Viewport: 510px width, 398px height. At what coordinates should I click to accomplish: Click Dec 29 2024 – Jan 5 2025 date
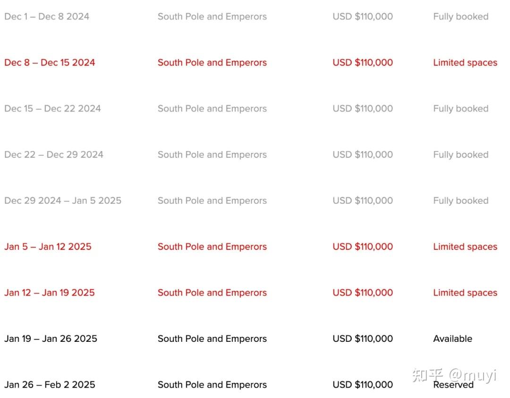[63, 201]
